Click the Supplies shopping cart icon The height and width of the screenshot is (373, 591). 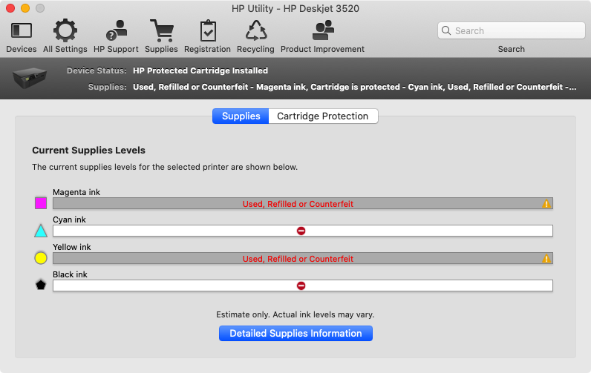pos(161,30)
